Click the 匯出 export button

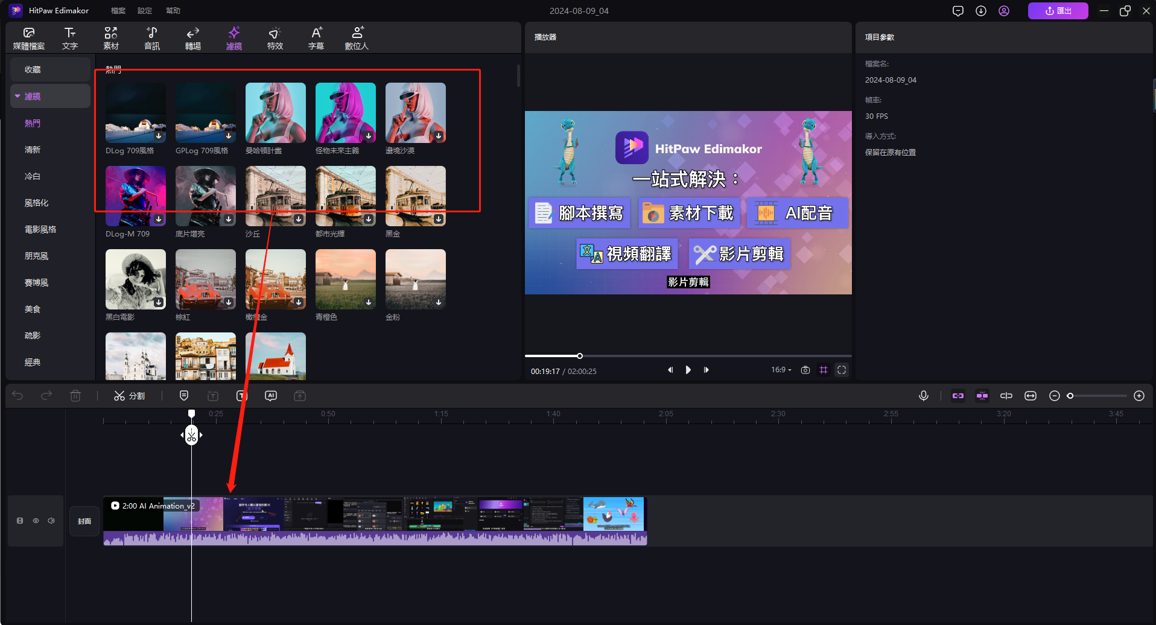pyautogui.click(x=1058, y=11)
